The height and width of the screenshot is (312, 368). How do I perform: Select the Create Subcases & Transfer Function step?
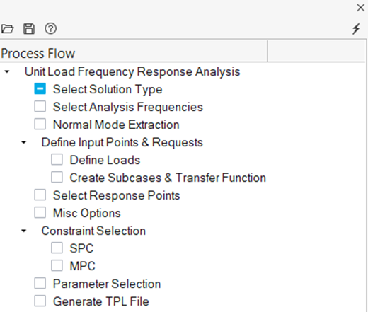168,178
